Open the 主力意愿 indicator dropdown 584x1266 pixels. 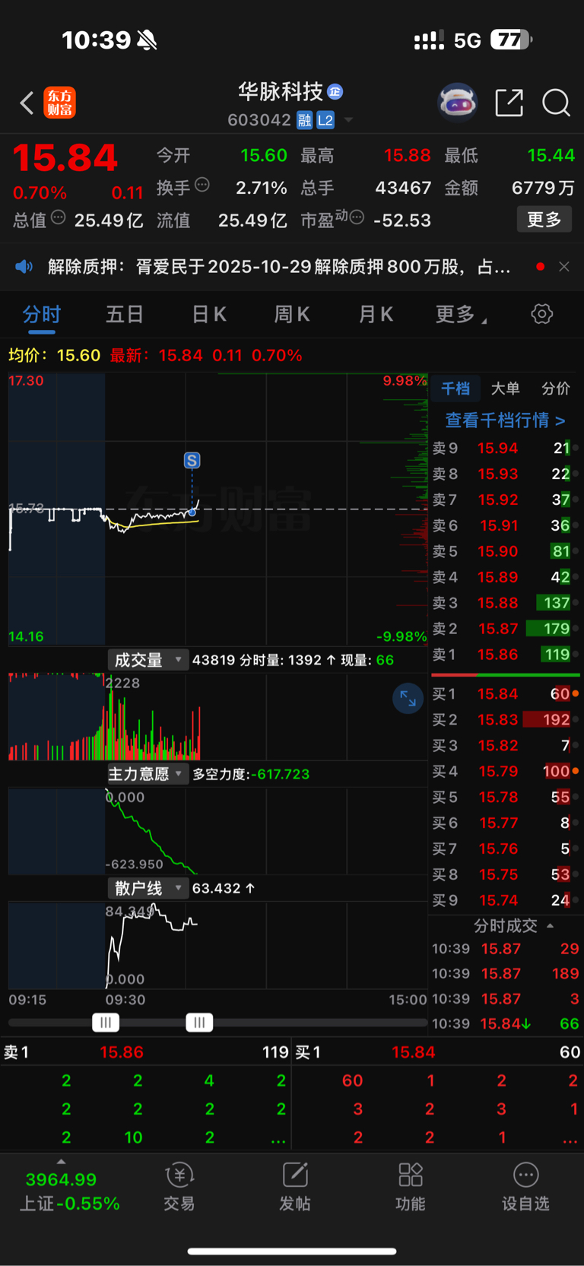coord(148,774)
